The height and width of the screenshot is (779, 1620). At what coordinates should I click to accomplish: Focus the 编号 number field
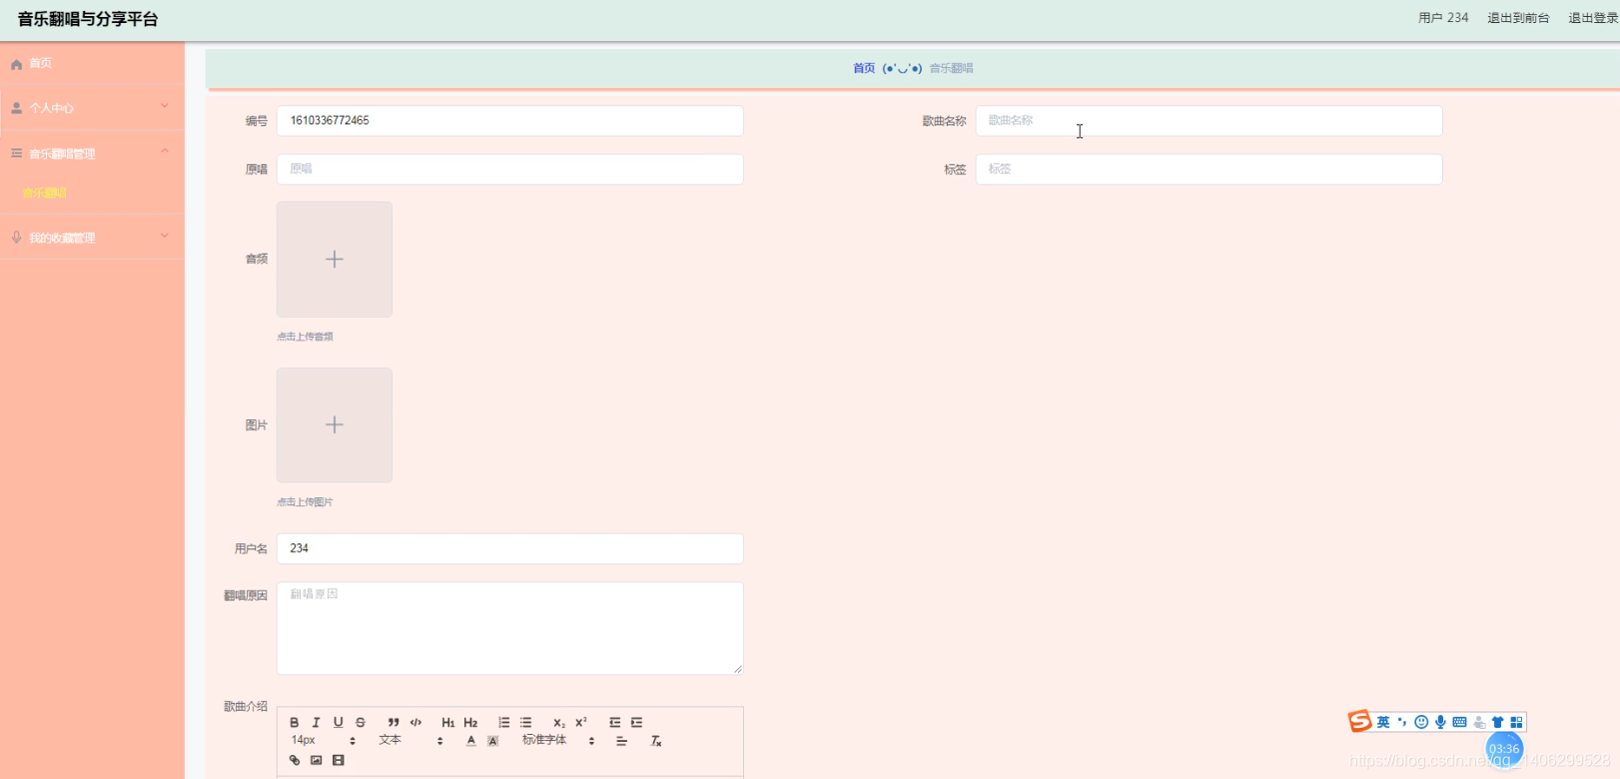[x=510, y=121]
